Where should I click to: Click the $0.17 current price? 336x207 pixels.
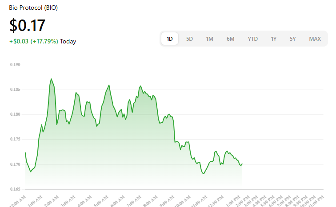[x=28, y=25]
